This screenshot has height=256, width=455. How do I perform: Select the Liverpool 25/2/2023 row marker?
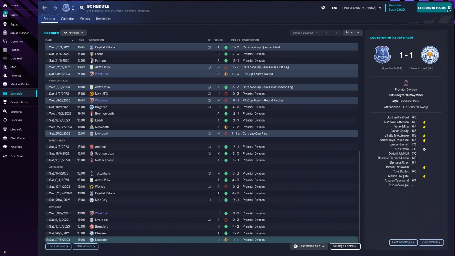pyautogui.click(x=47, y=134)
